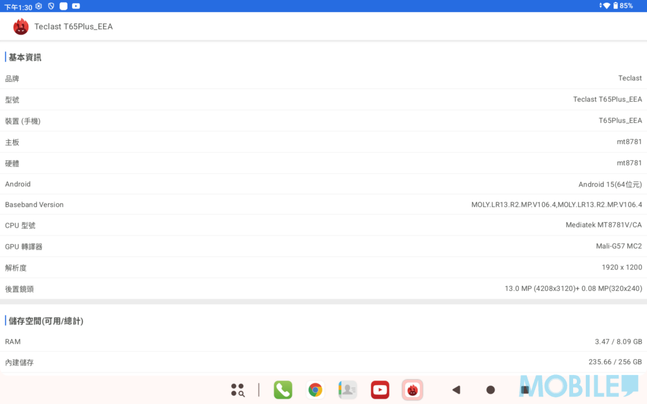Viewport: 647px width, 404px height.
Task: Launch YouTube from the taskbar
Action: click(x=380, y=390)
